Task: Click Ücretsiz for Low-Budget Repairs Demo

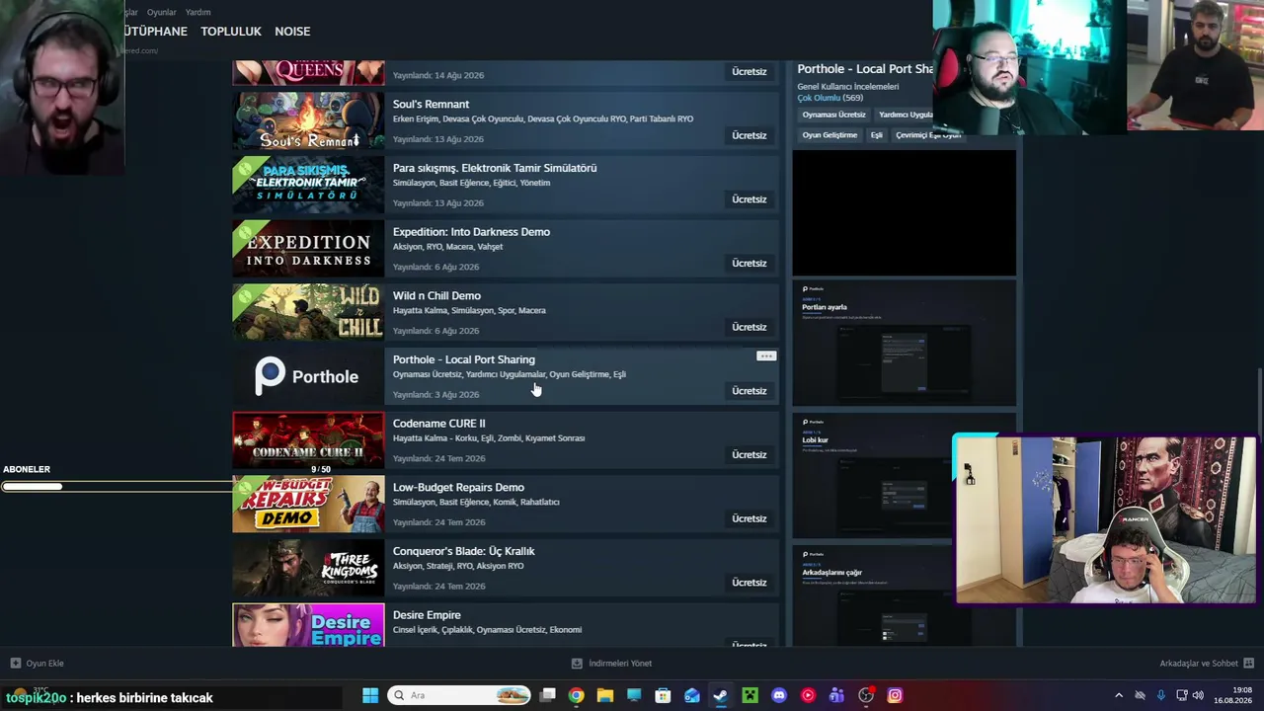Action: (x=750, y=518)
